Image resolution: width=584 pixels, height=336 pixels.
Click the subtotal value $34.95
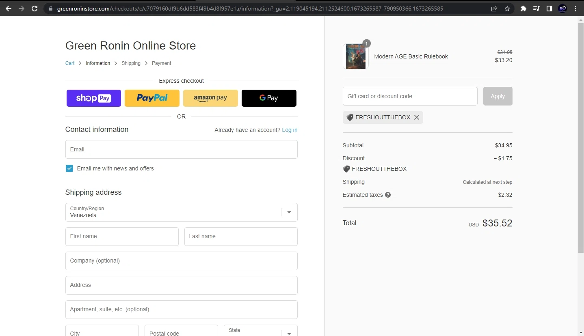click(x=504, y=145)
